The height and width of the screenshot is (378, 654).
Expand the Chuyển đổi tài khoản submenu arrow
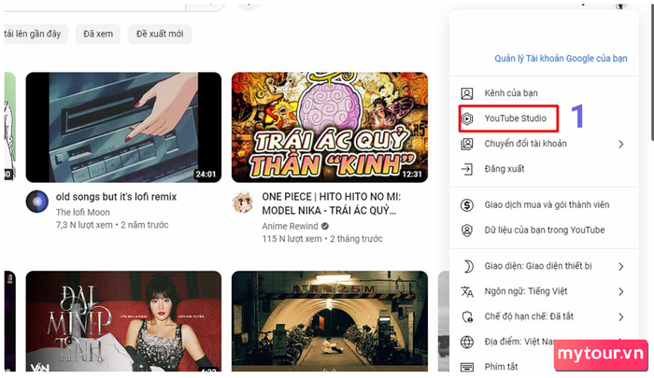click(x=621, y=144)
